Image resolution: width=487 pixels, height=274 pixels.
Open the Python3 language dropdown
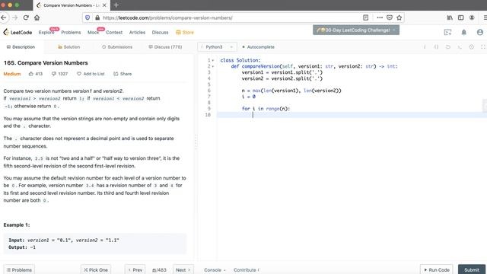tap(217, 47)
